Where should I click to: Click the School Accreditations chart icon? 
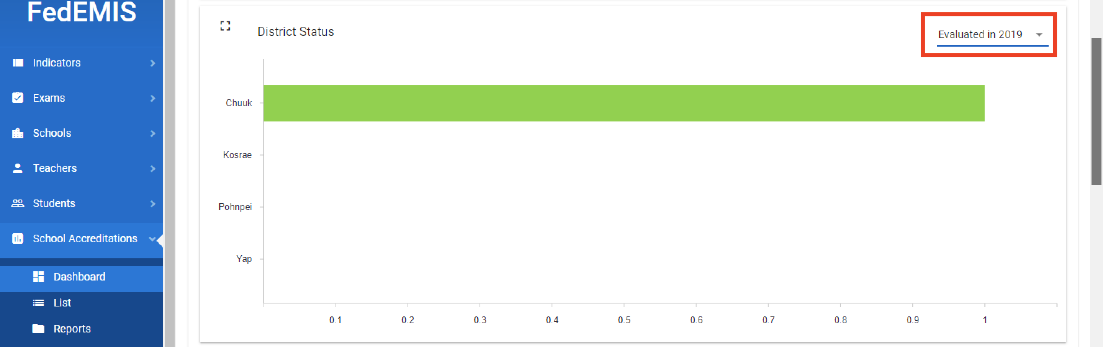pyautogui.click(x=18, y=238)
